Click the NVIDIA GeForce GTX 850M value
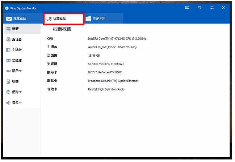This screenshot has width=235, height=162. (105, 72)
